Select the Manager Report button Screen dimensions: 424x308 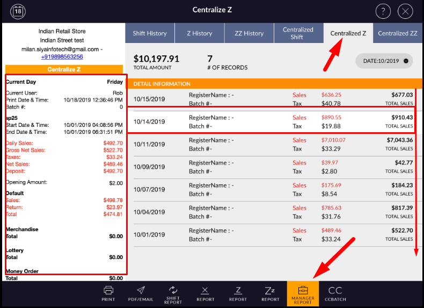[x=303, y=293]
